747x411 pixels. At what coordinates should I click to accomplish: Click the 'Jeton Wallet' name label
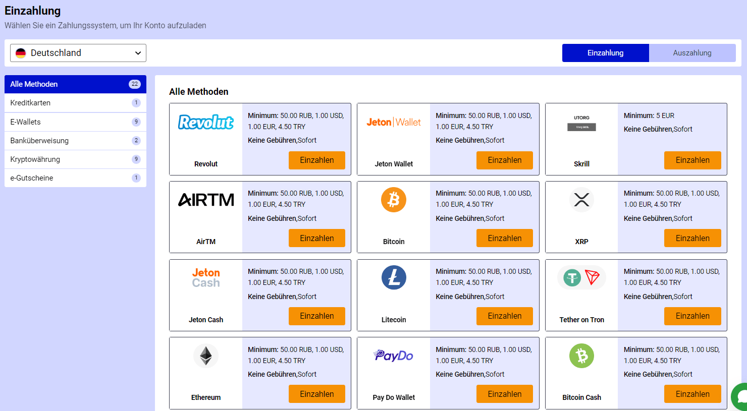(x=394, y=164)
